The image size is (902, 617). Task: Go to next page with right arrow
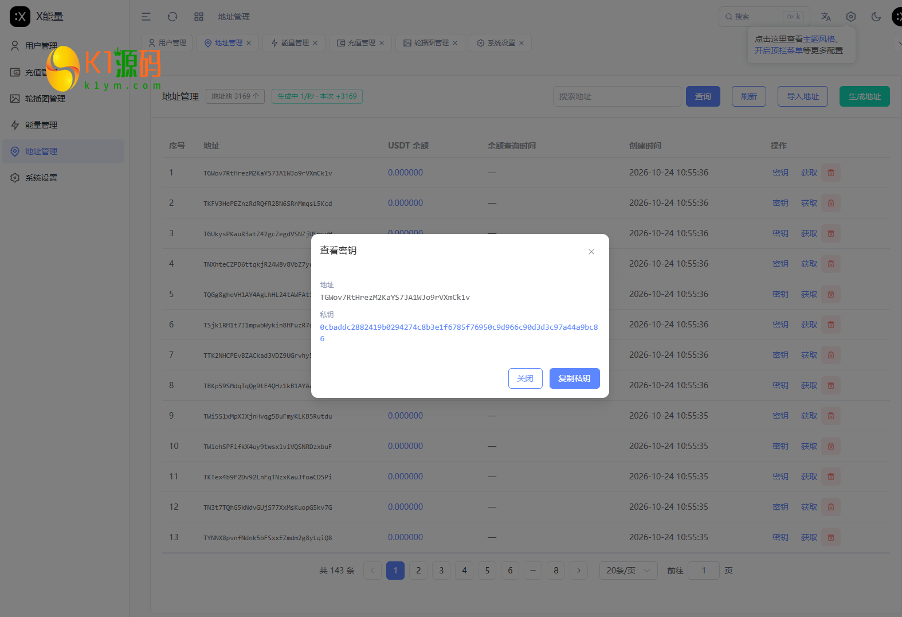click(x=579, y=571)
